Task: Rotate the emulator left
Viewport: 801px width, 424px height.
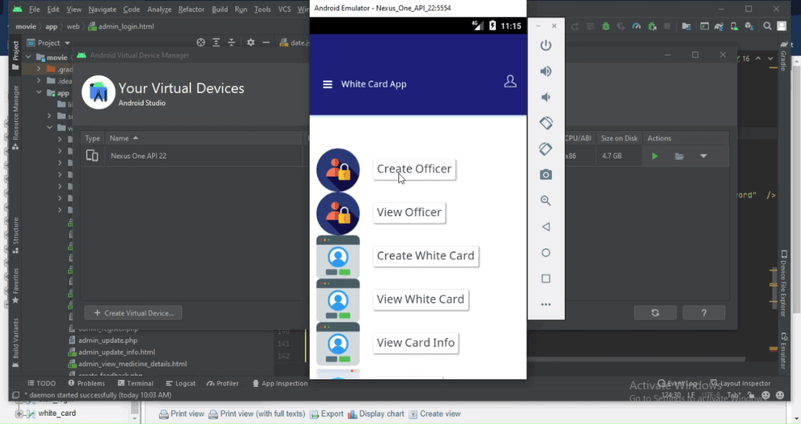Action: click(546, 123)
